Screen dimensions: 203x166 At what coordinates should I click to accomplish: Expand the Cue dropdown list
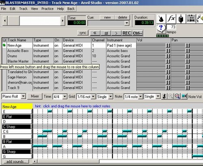127,23
